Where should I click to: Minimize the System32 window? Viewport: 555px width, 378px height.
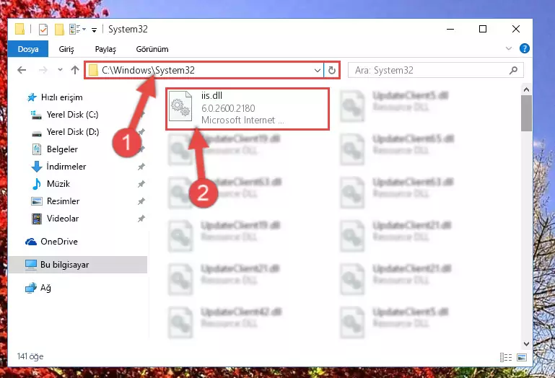click(450, 30)
